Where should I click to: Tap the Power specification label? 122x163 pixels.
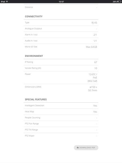(x=28, y=74)
